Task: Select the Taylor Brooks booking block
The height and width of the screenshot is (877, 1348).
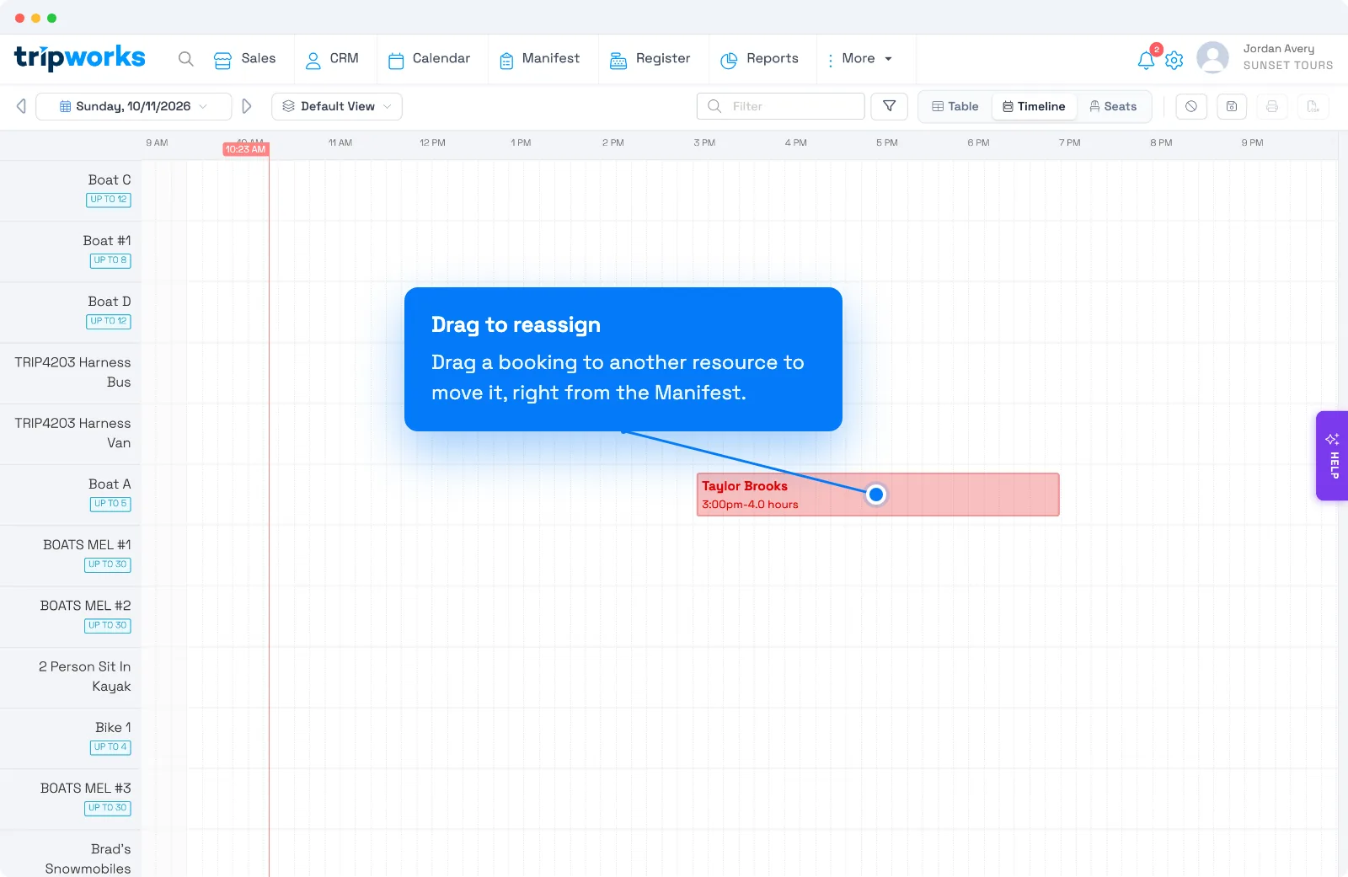Action: coord(878,495)
